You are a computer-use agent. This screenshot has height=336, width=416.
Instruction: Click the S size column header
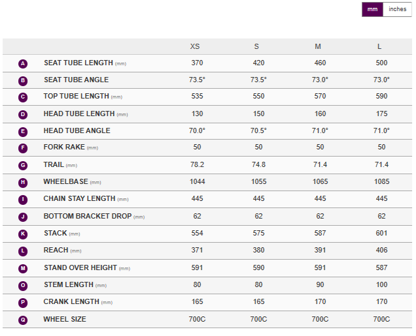[256, 46]
